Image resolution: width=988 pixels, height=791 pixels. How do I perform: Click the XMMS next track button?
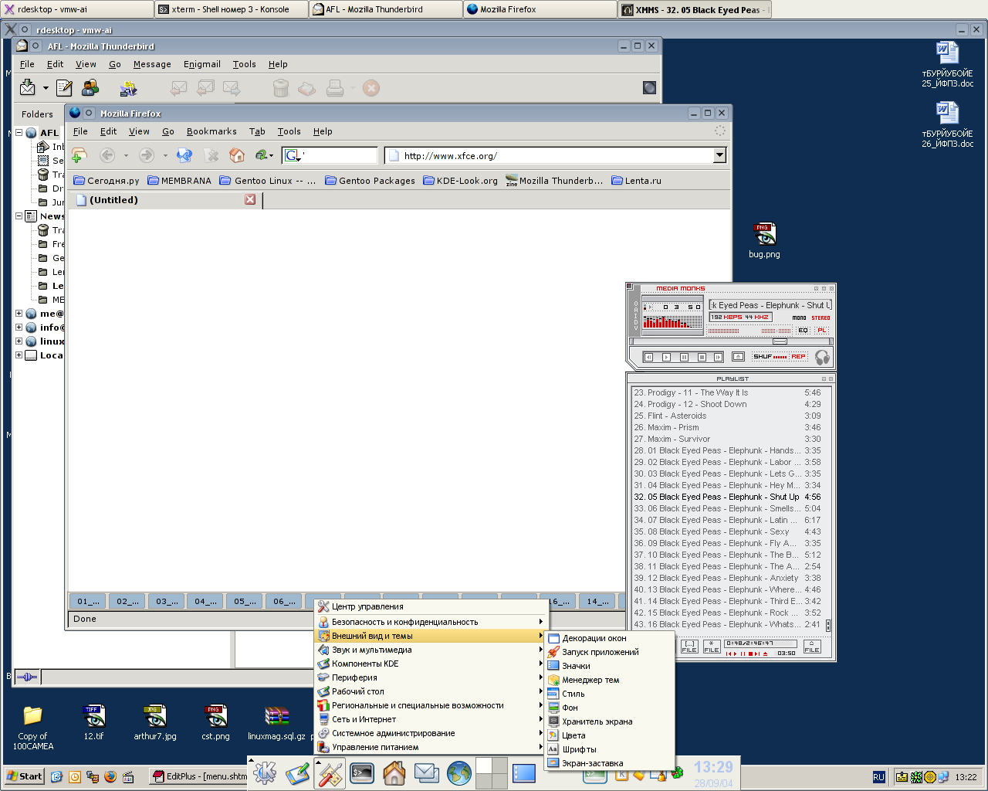pos(718,357)
